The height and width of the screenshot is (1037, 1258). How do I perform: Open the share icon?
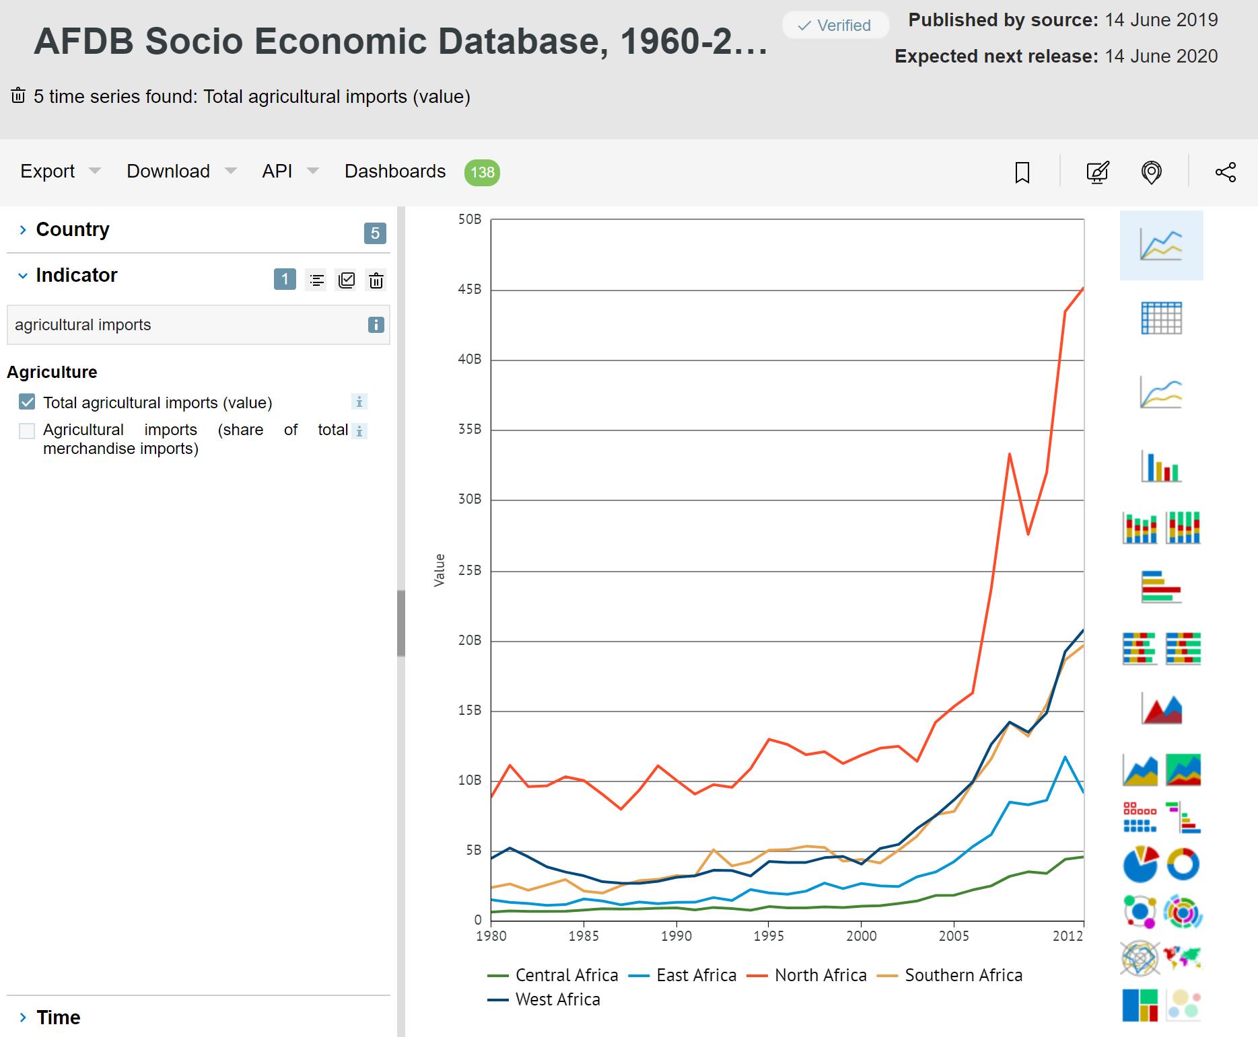[1225, 172]
